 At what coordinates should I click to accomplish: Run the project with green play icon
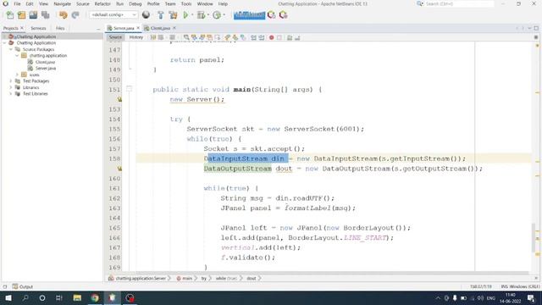tap(185, 15)
